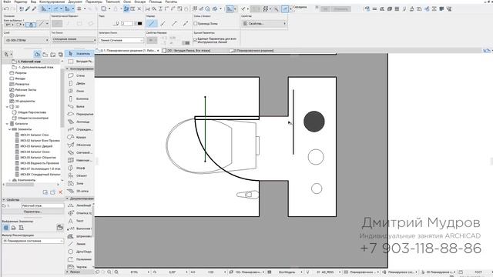Select the Railing (Ограждение) tool

click(x=80, y=129)
